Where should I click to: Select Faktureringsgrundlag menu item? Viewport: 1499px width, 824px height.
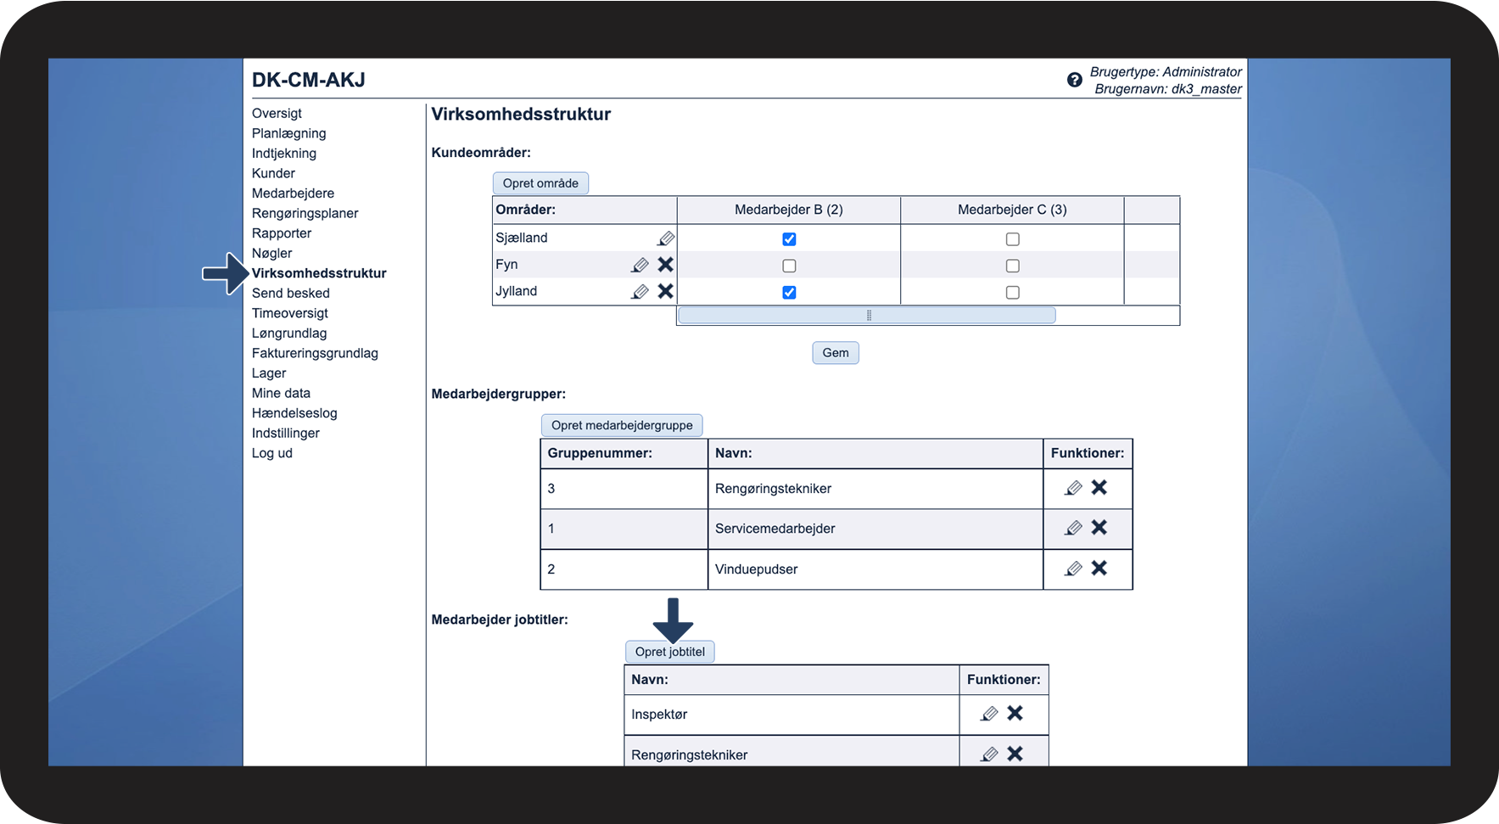(x=315, y=353)
